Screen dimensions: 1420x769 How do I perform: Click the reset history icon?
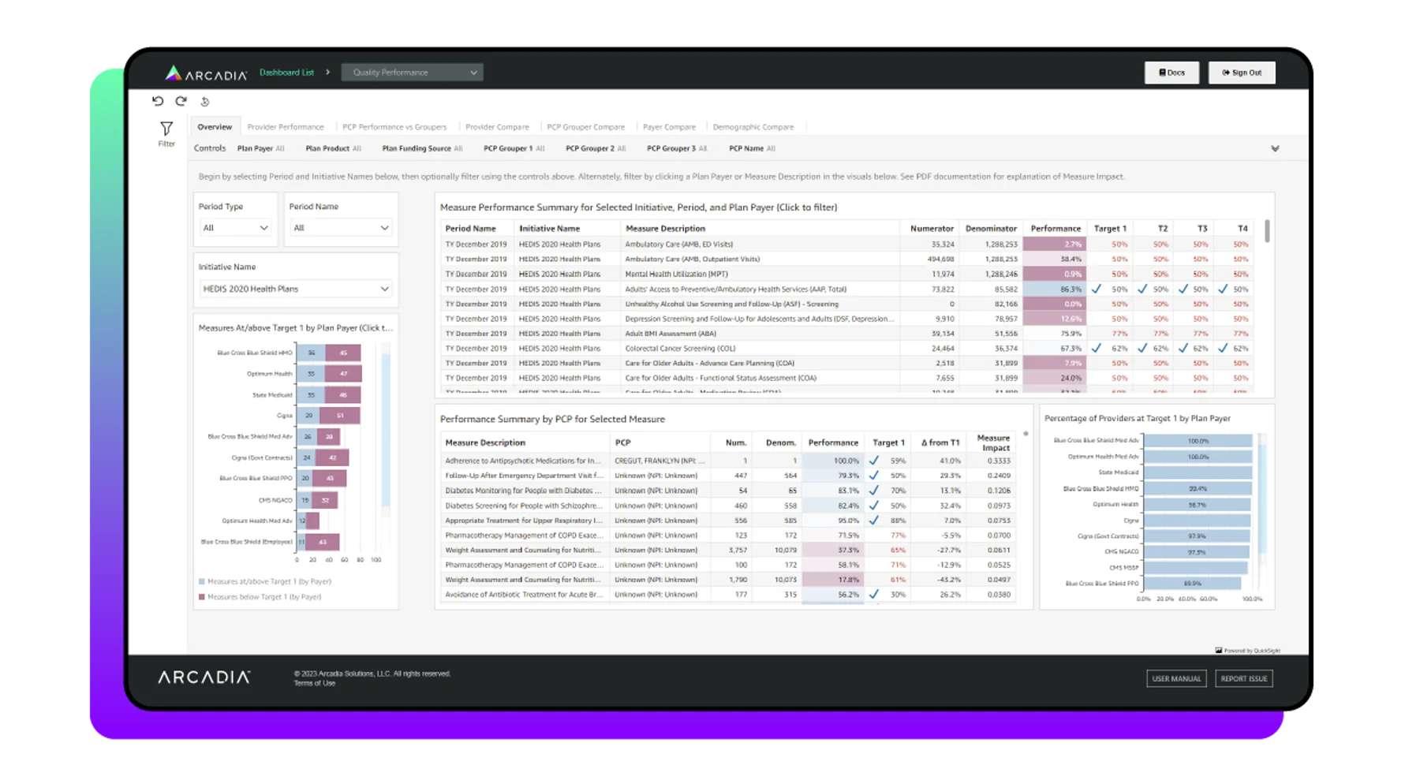[204, 101]
